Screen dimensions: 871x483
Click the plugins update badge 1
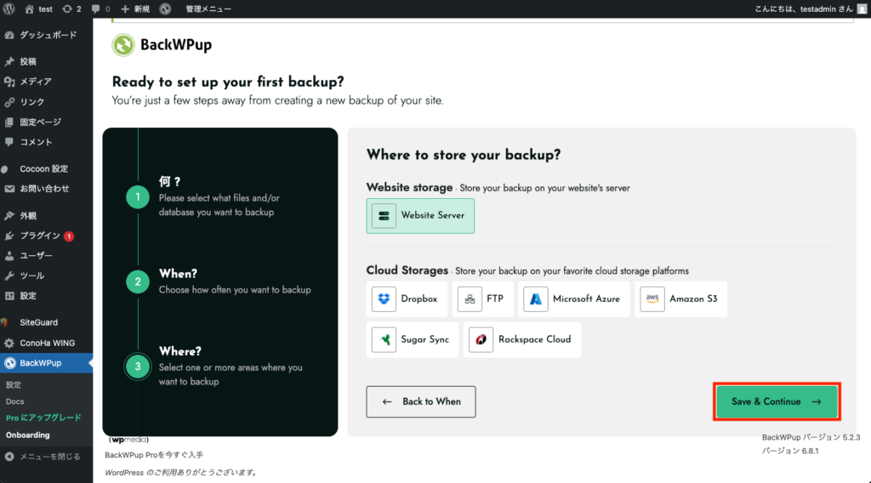coord(69,236)
